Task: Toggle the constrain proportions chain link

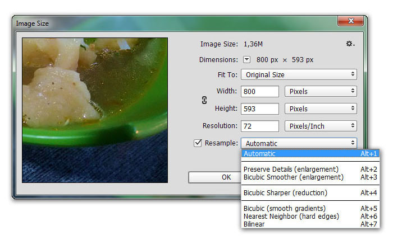Action: (x=204, y=100)
